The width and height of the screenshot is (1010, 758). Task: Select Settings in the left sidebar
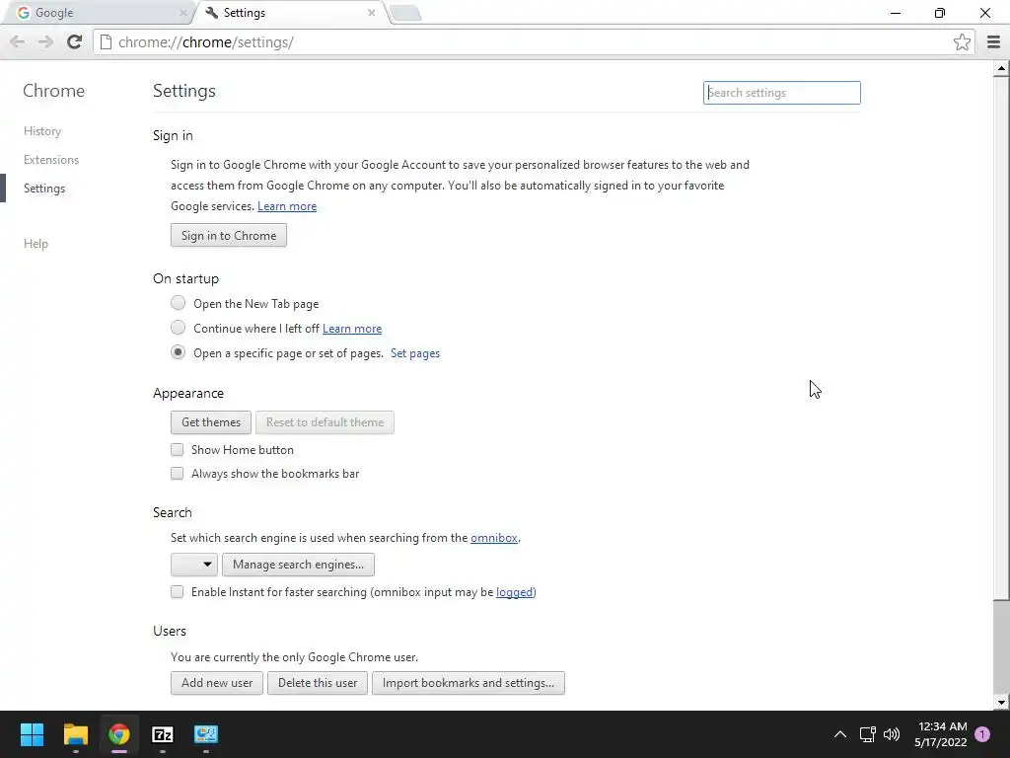44,189
